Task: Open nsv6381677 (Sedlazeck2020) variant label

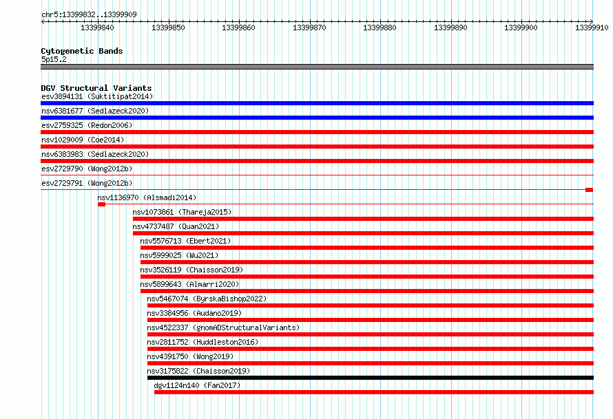Action: 95,111
